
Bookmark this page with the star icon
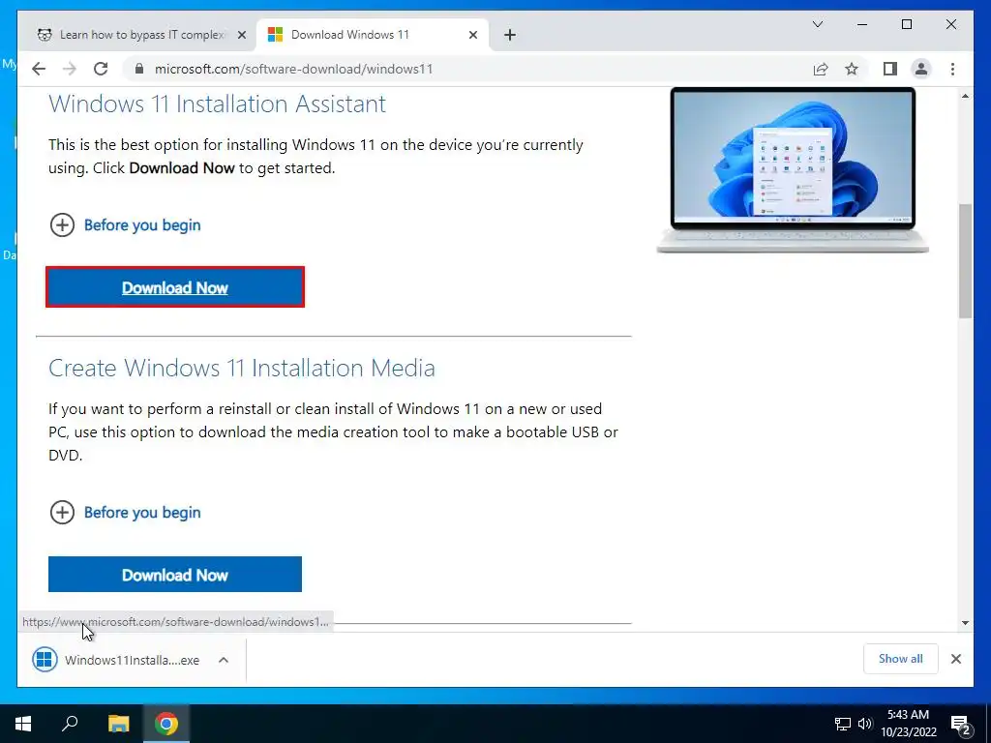tap(852, 69)
